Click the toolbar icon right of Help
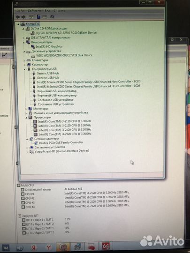190x253 pixels. click(x=45, y=16)
